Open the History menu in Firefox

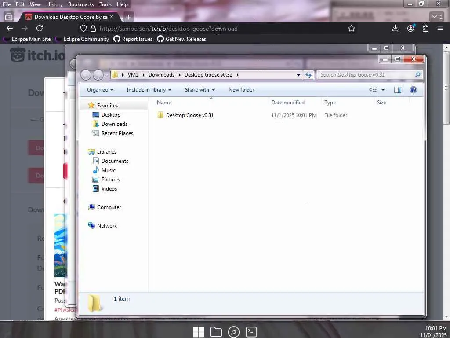(54, 4)
